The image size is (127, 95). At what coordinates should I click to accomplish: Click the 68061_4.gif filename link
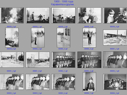[37, 71]
